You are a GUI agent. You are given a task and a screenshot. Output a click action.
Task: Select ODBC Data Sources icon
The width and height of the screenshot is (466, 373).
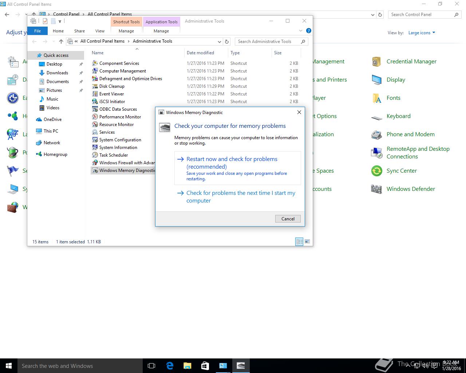(x=95, y=109)
